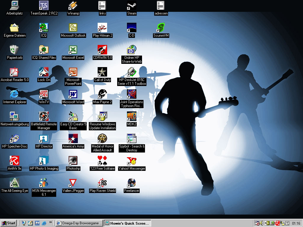Click the taskbar clock showing 01:16
The height and width of the screenshot is (227, 303).
[x=296, y=223]
